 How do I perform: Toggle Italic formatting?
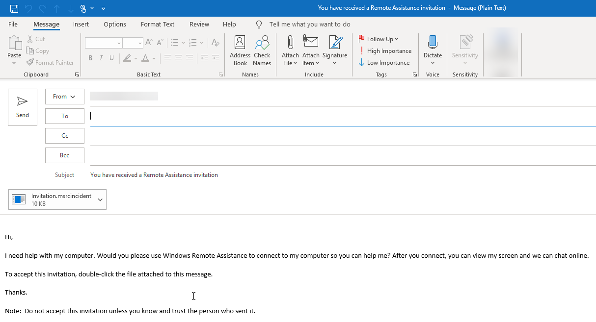(x=101, y=58)
